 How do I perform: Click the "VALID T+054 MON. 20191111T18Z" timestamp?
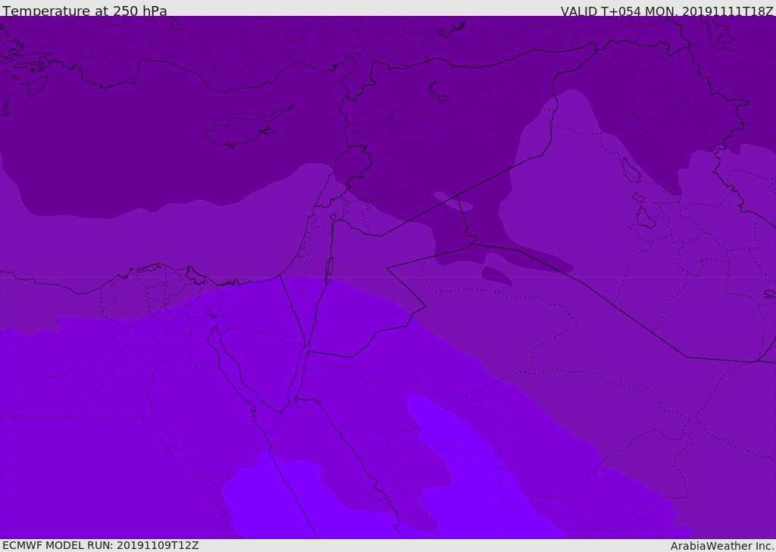[x=666, y=11]
